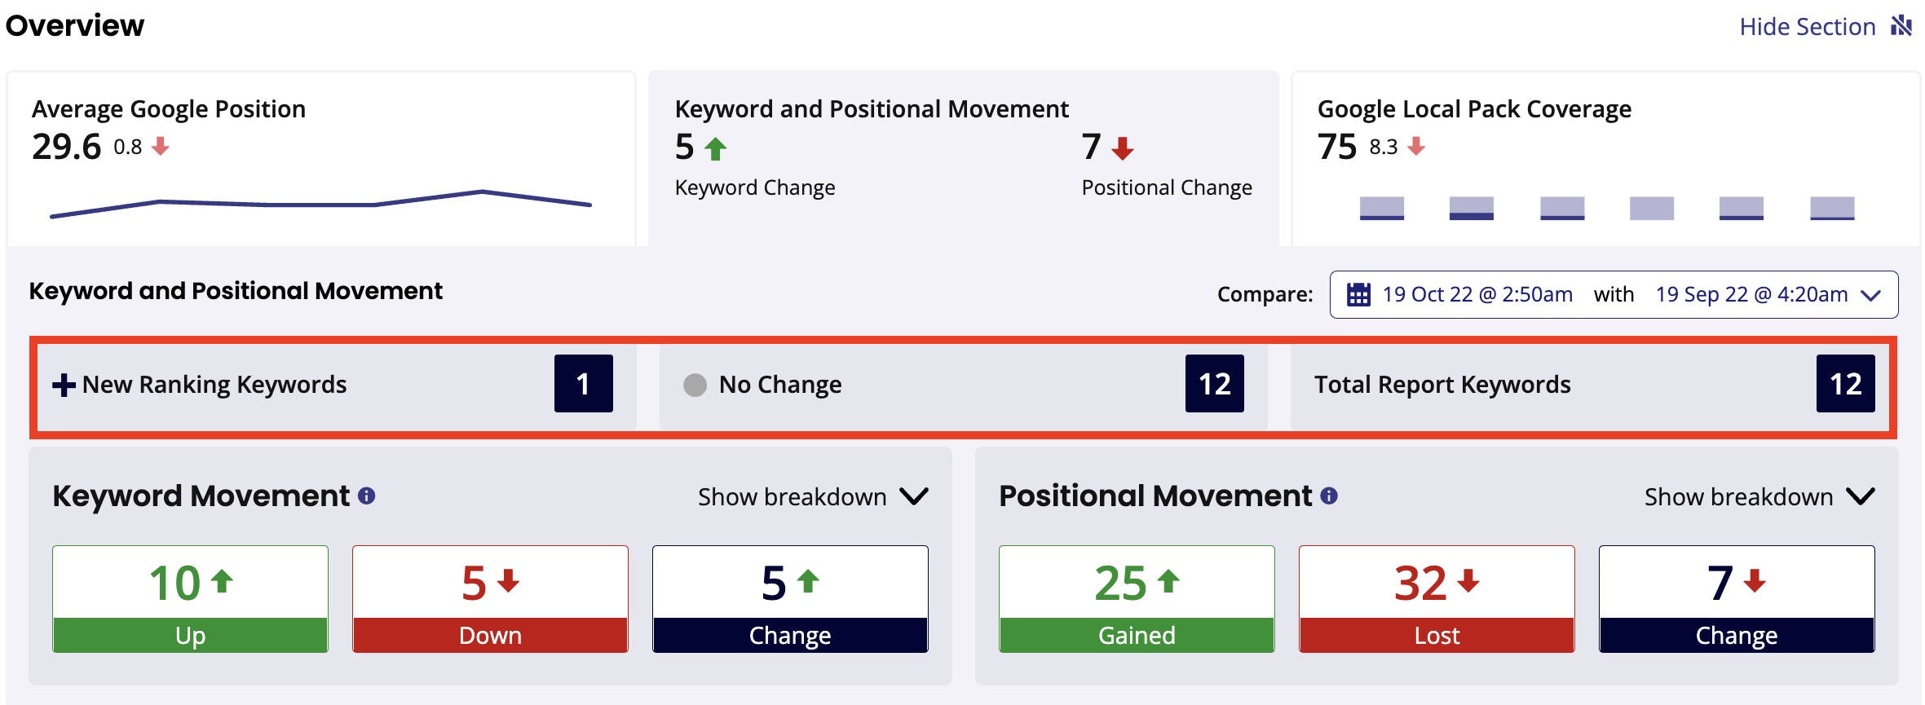This screenshot has height=705, width=1925.
Task: Click red arrow beside Average Google Position 0.8
Action: coord(161,147)
